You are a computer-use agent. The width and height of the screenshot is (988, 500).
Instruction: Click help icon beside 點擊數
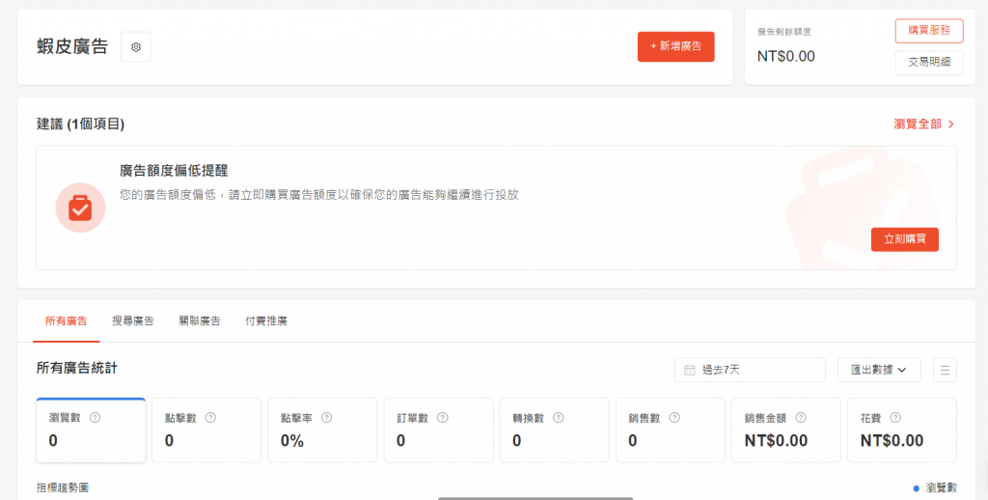(211, 417)
